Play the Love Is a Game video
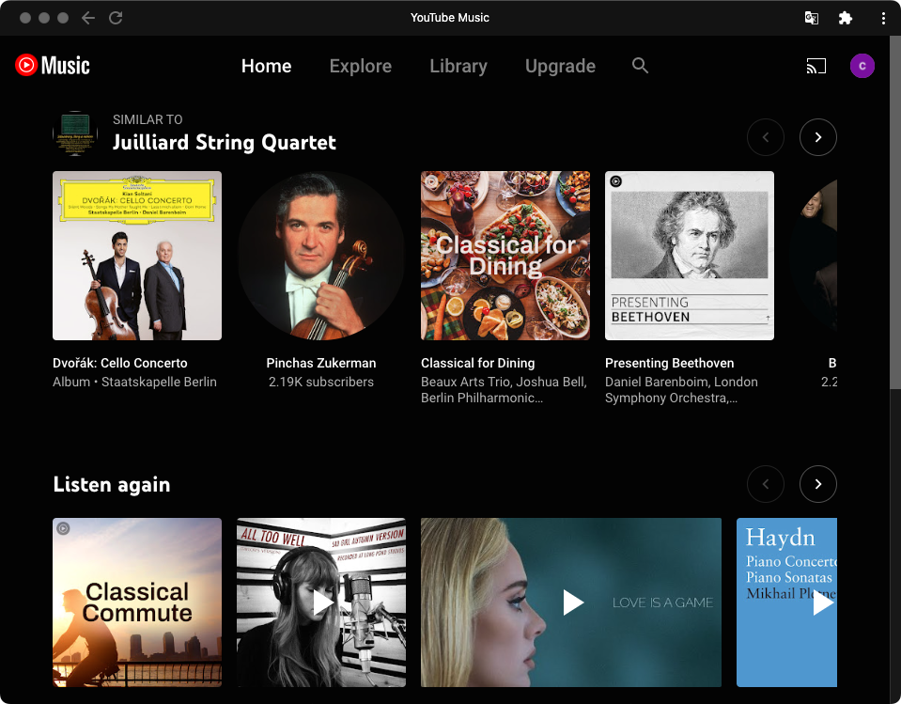Image resolution: width=901 pixels, height=704 pixels. pos(572,602)
